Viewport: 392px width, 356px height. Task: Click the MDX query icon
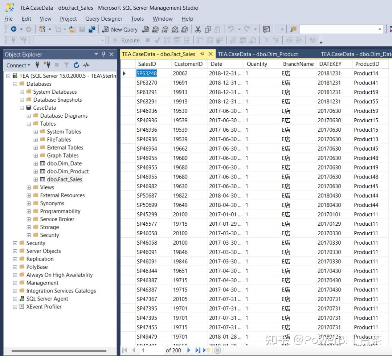(x=155, y=29)
